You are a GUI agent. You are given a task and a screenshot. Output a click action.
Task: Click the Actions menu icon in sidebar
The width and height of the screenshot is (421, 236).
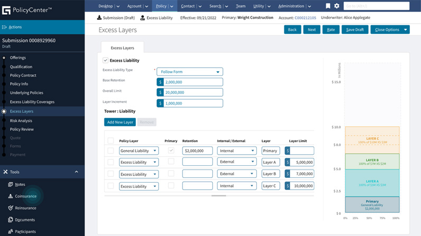click(x=5, y=27)
